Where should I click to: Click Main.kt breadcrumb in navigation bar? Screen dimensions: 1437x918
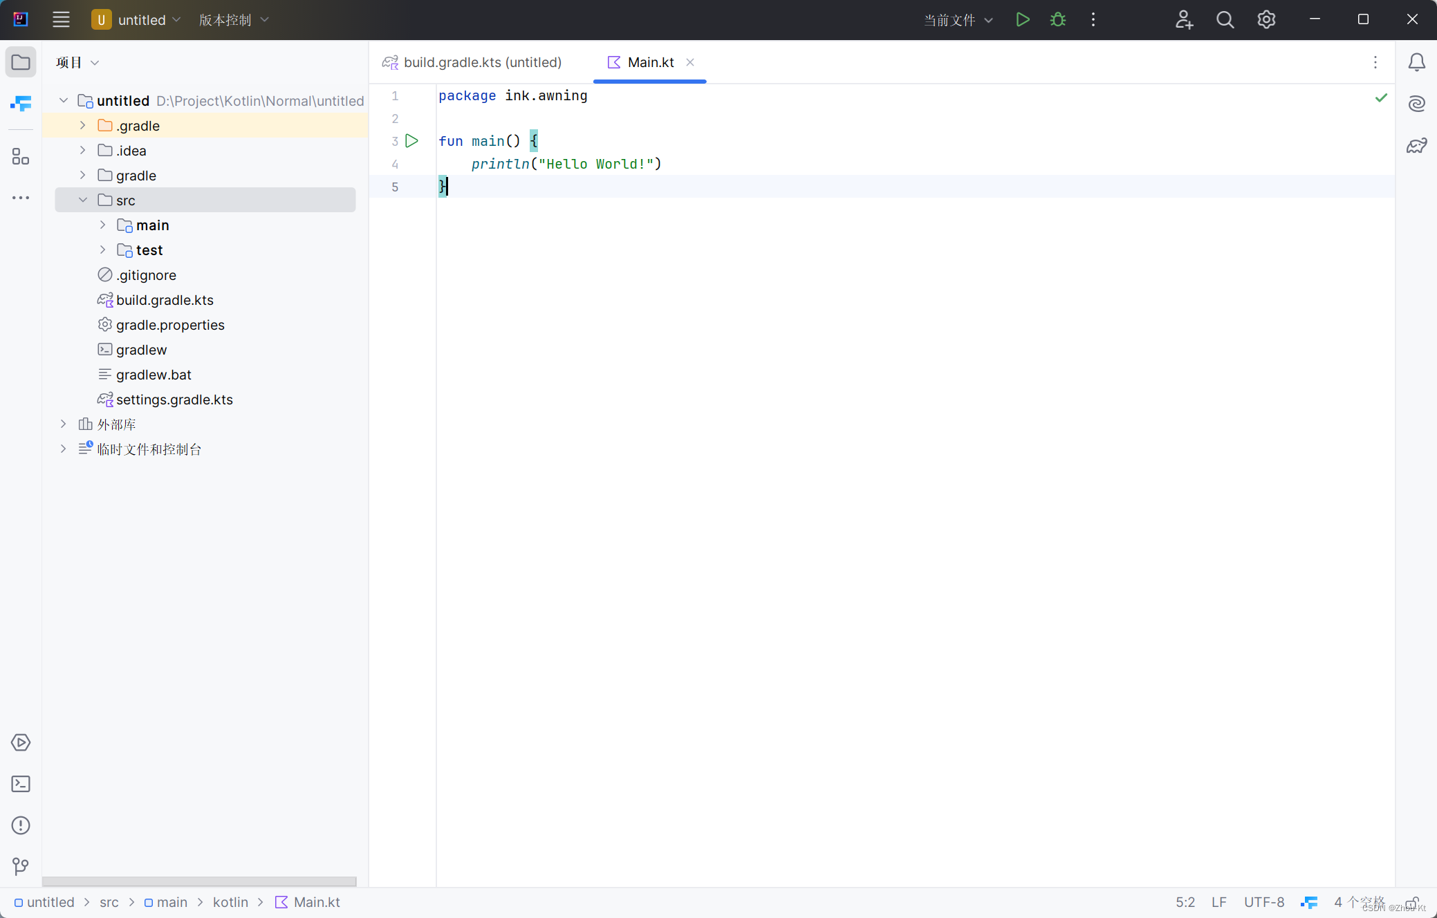[x=308, y=902]
